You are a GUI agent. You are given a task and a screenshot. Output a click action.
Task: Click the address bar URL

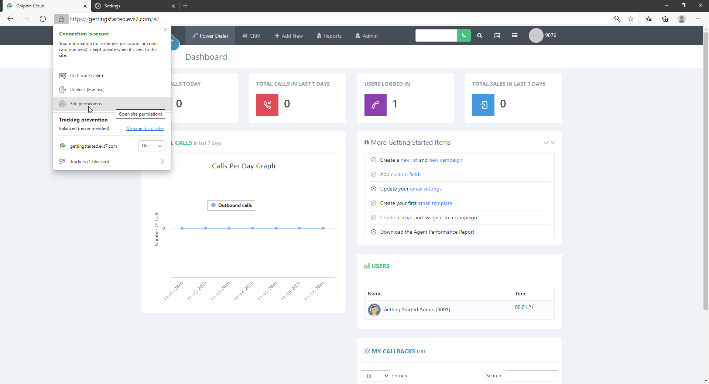(114, 19)
